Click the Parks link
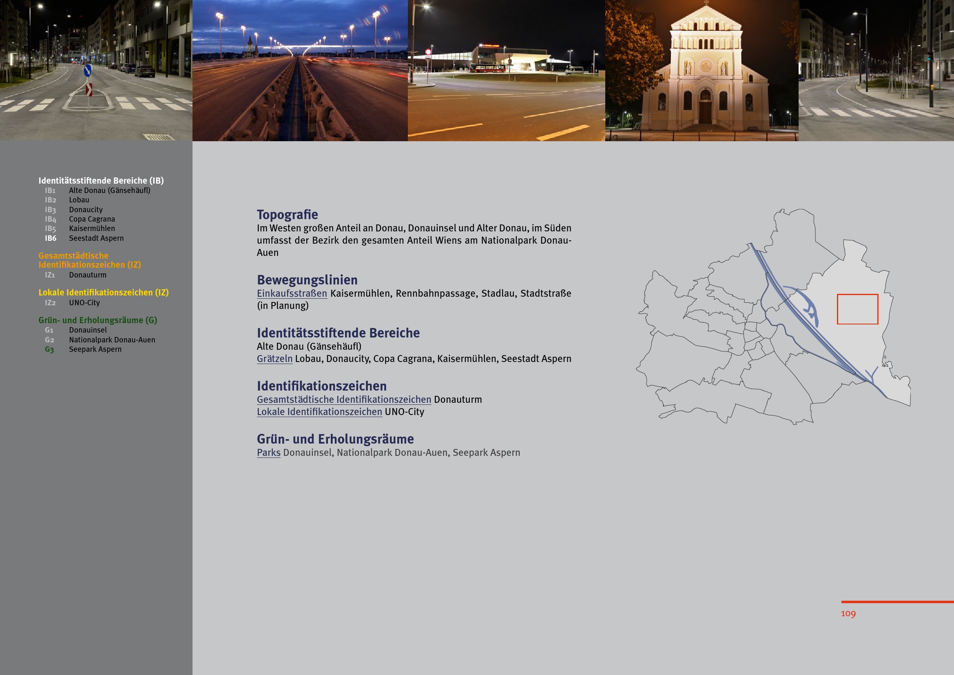 (x=268, y=453)
